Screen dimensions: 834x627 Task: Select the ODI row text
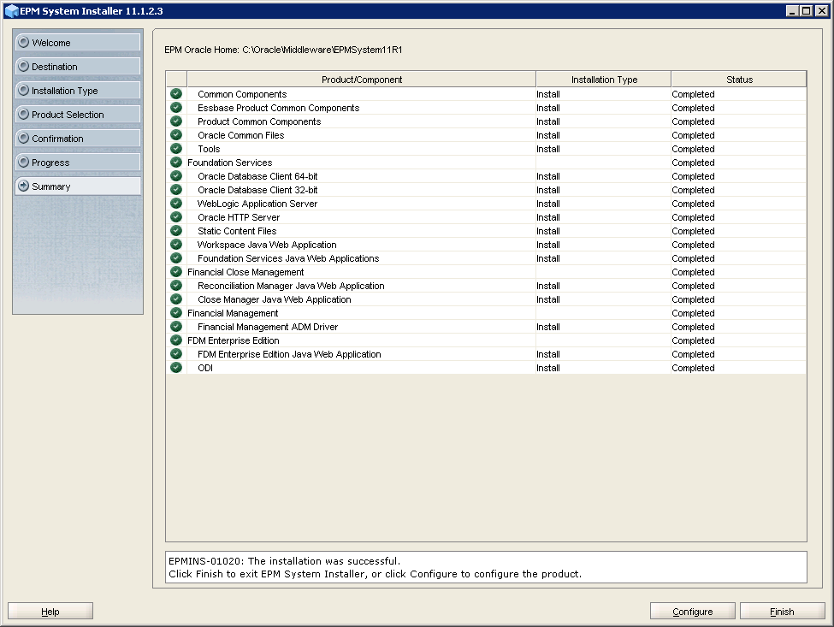pyautogui.click(x=204, y=368)
